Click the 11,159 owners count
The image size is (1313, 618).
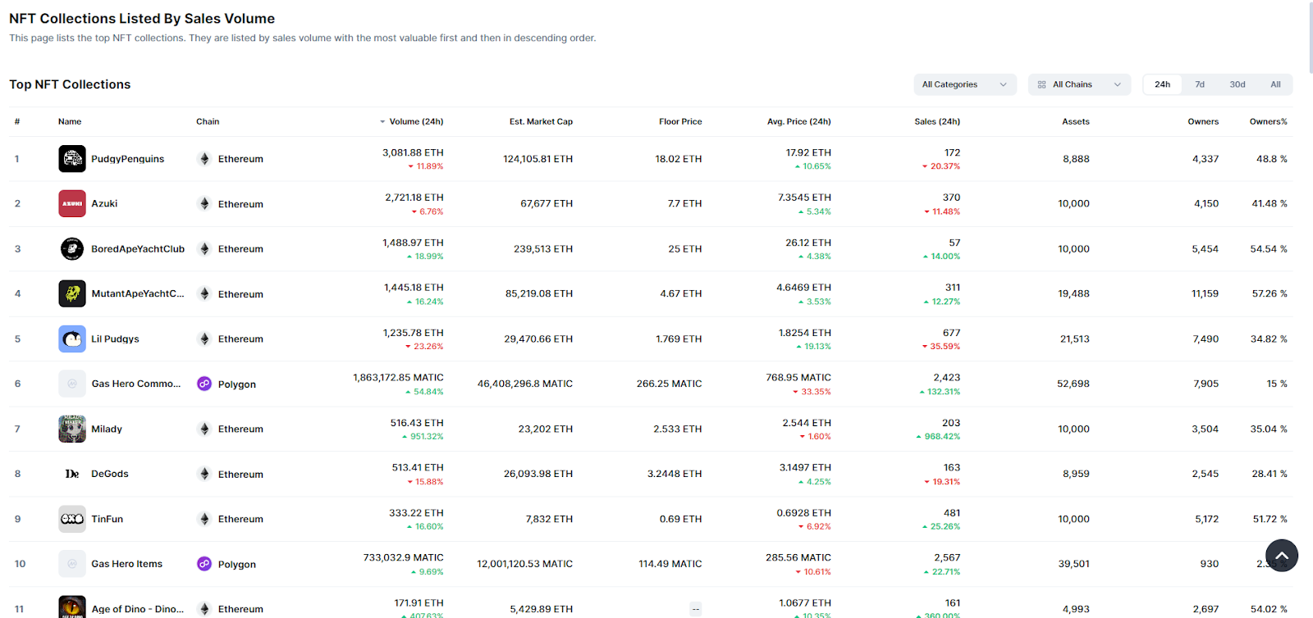1205,293
